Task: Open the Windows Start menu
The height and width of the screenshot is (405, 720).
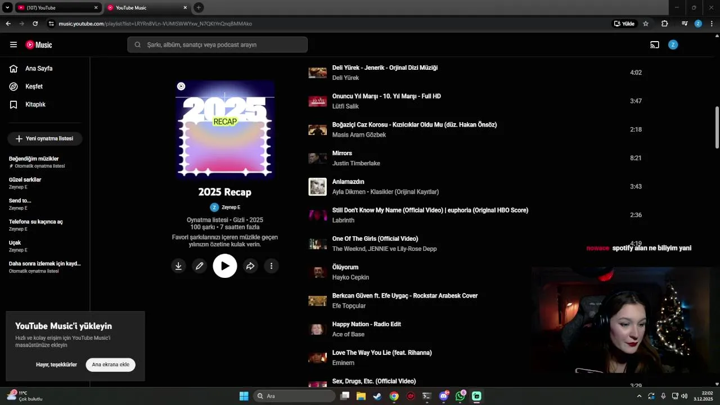Action: [244, 396]
